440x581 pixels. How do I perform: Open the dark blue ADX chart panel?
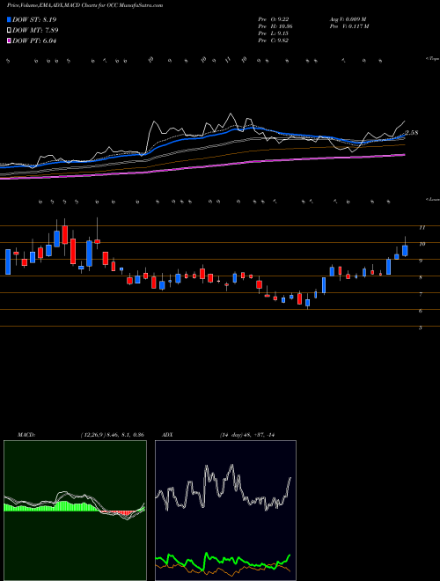pos(225,511)
